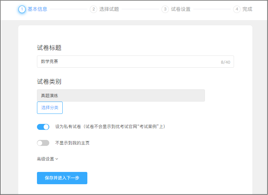Screen dimensions: 268x195
Task: Click 保存并进入下一步 button
Action: [x=62, y=178]
